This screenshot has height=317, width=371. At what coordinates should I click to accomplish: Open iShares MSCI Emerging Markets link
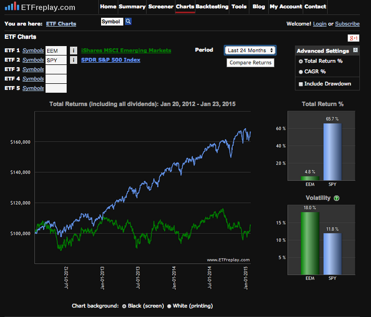click(x=126, y=51)
